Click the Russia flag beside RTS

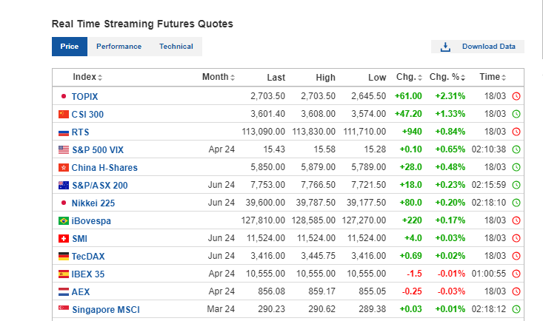point(64,132)
